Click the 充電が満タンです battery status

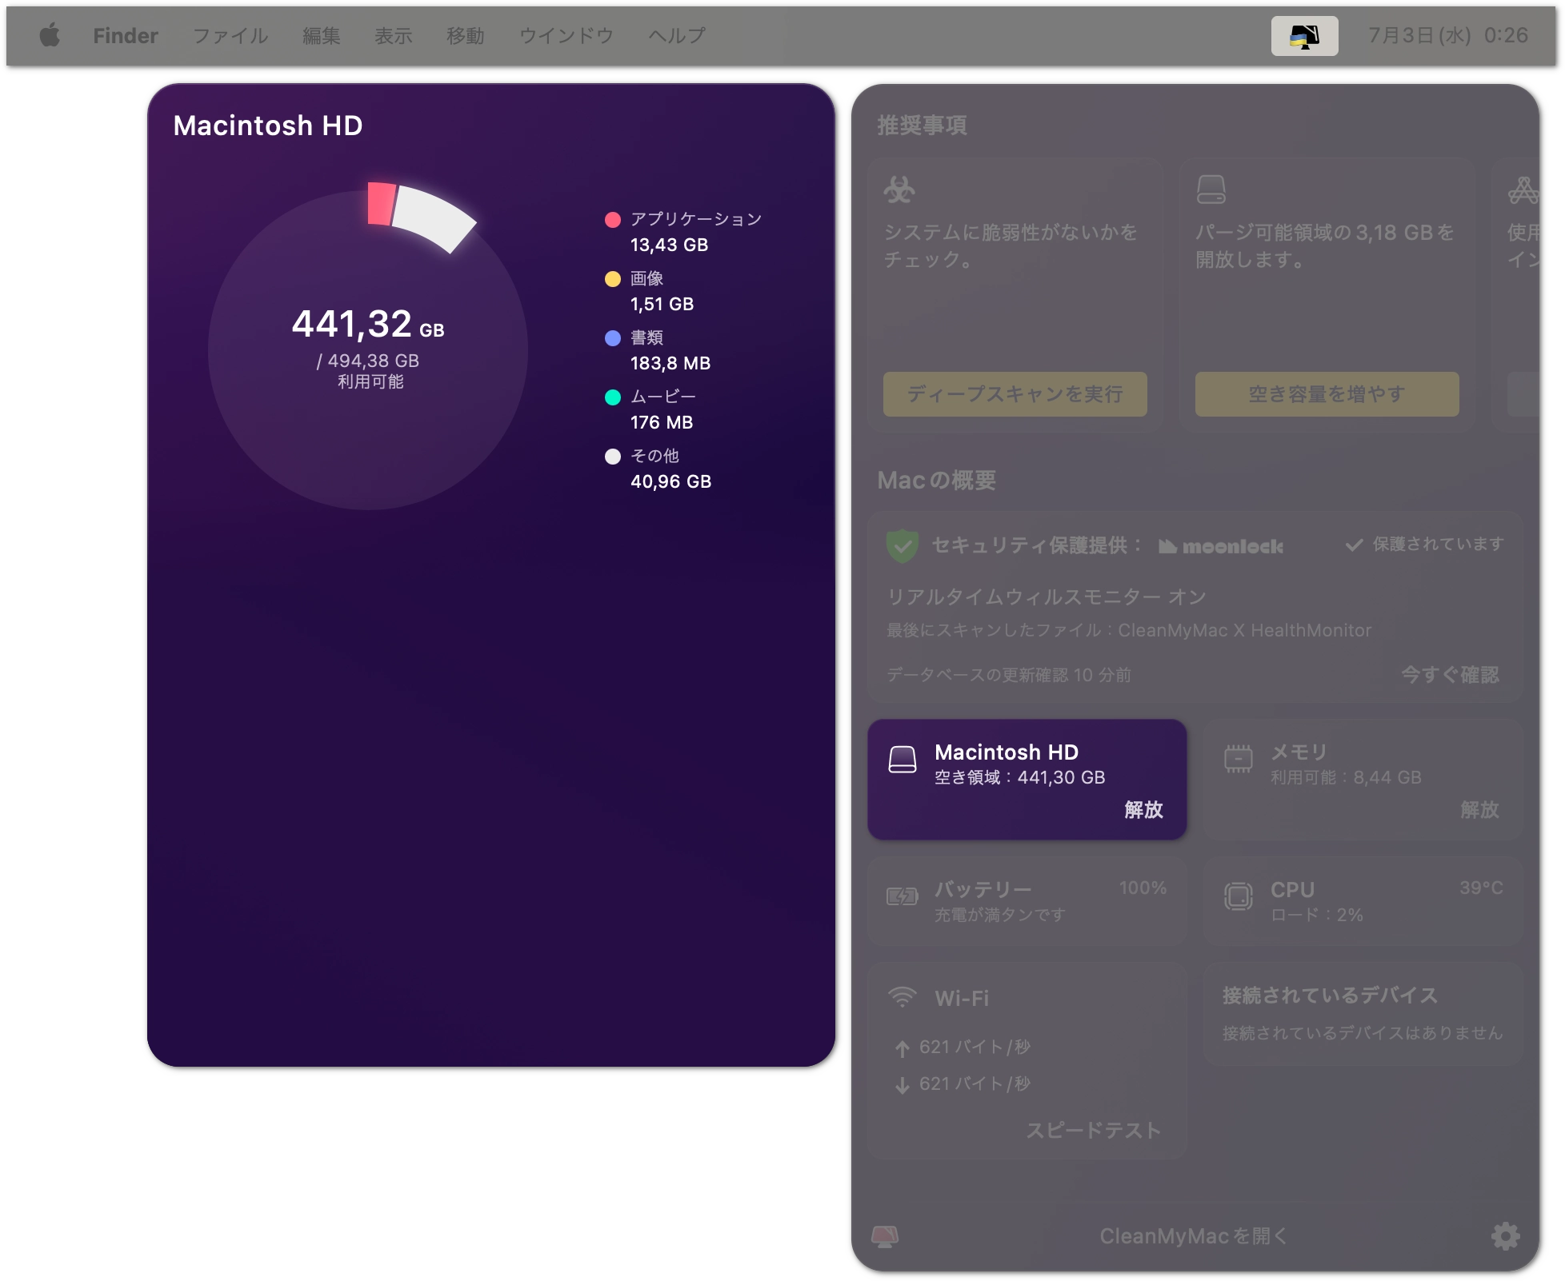1000,916
